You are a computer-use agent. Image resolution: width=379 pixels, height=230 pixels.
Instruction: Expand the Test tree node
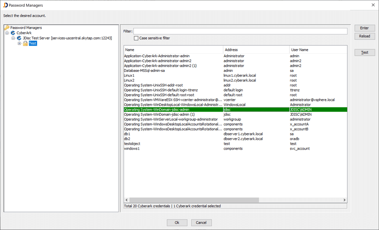(19, 43)
